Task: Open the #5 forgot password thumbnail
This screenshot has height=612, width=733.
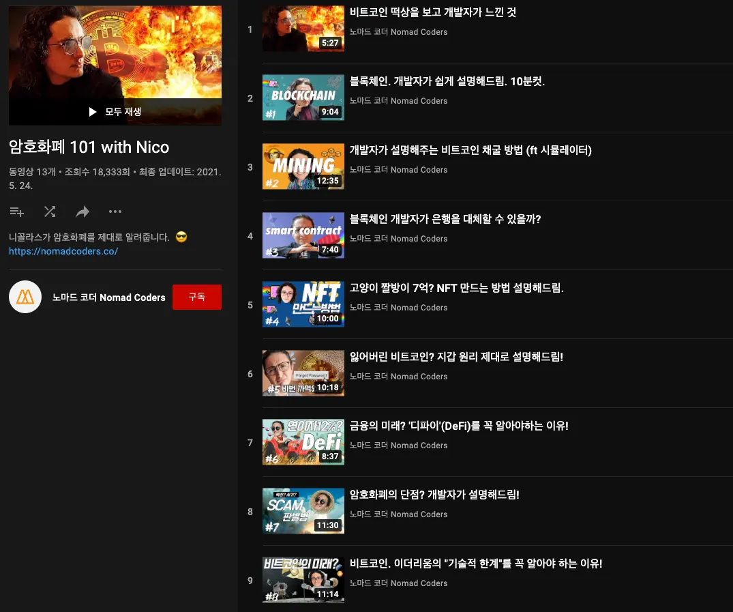Action: pyautogui.click(x=303, y=373)
